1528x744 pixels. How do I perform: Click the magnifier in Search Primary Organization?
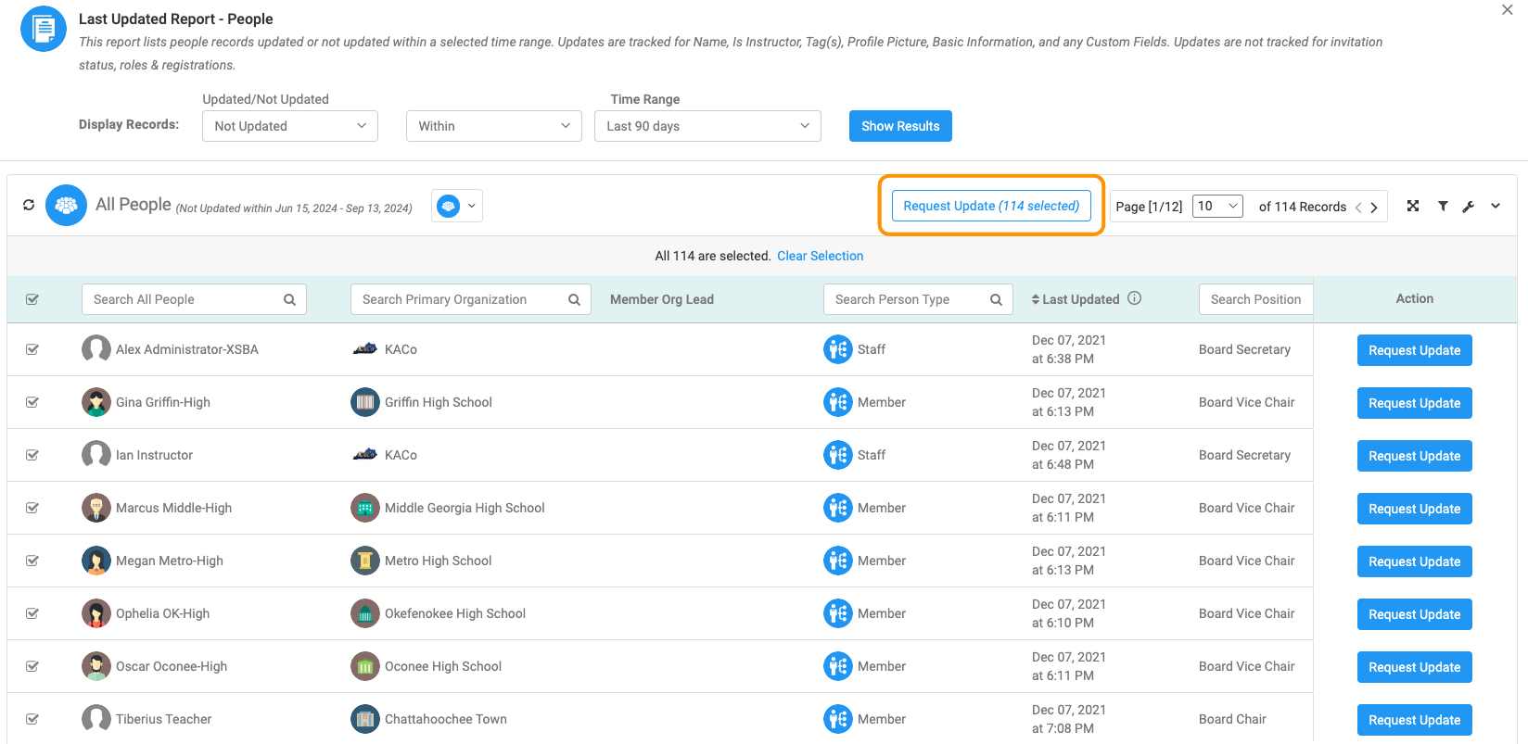tap(574, 299)
